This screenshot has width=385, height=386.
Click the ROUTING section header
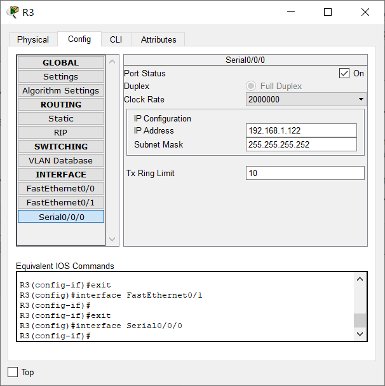tap(61, 105)
